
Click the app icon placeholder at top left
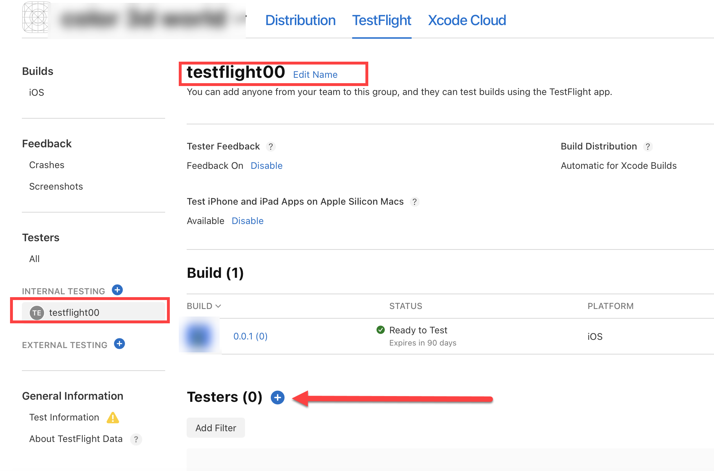[x=35, y=18]
